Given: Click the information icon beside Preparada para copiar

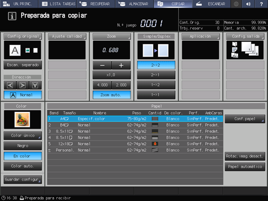Looking at the screenshot, I should pos(12,16).
